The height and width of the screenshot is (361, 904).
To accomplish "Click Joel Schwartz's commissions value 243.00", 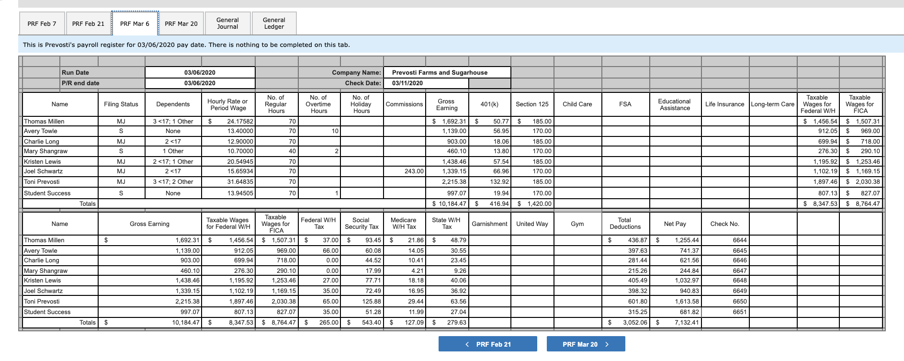I will coord(404,171).
